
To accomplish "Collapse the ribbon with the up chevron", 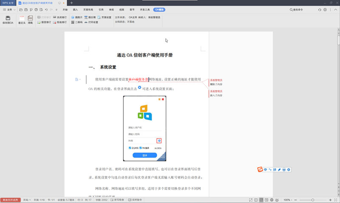I will pyautogui.click(x=336, y=10).
